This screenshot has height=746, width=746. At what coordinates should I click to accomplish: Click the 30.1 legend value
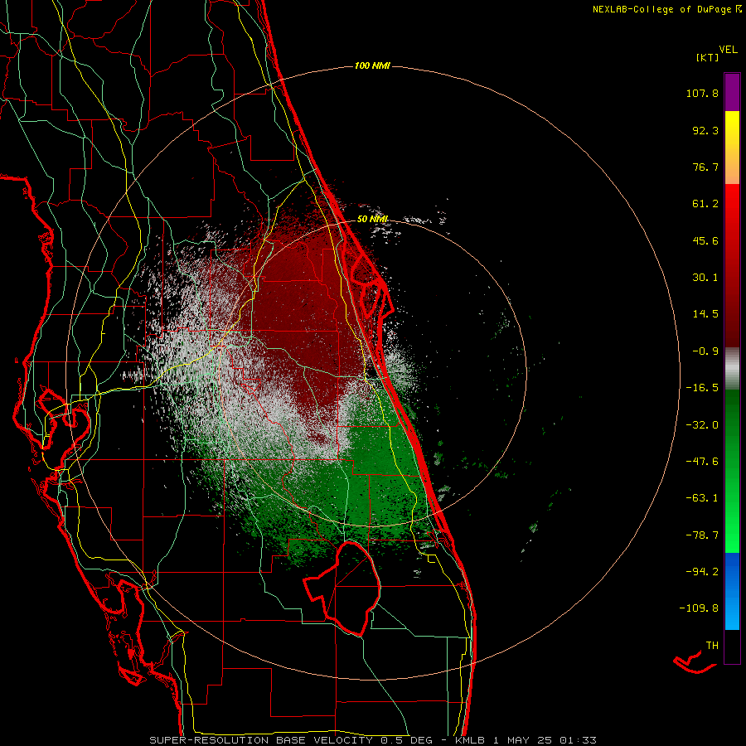click(705, 278)
